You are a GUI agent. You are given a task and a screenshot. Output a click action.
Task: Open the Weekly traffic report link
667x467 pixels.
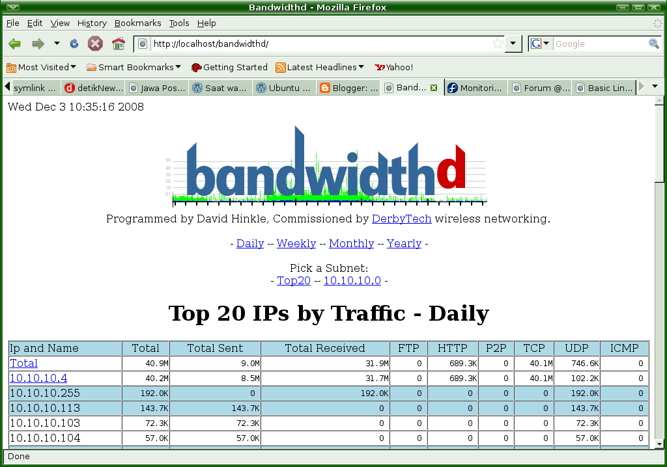pos(296,243)
